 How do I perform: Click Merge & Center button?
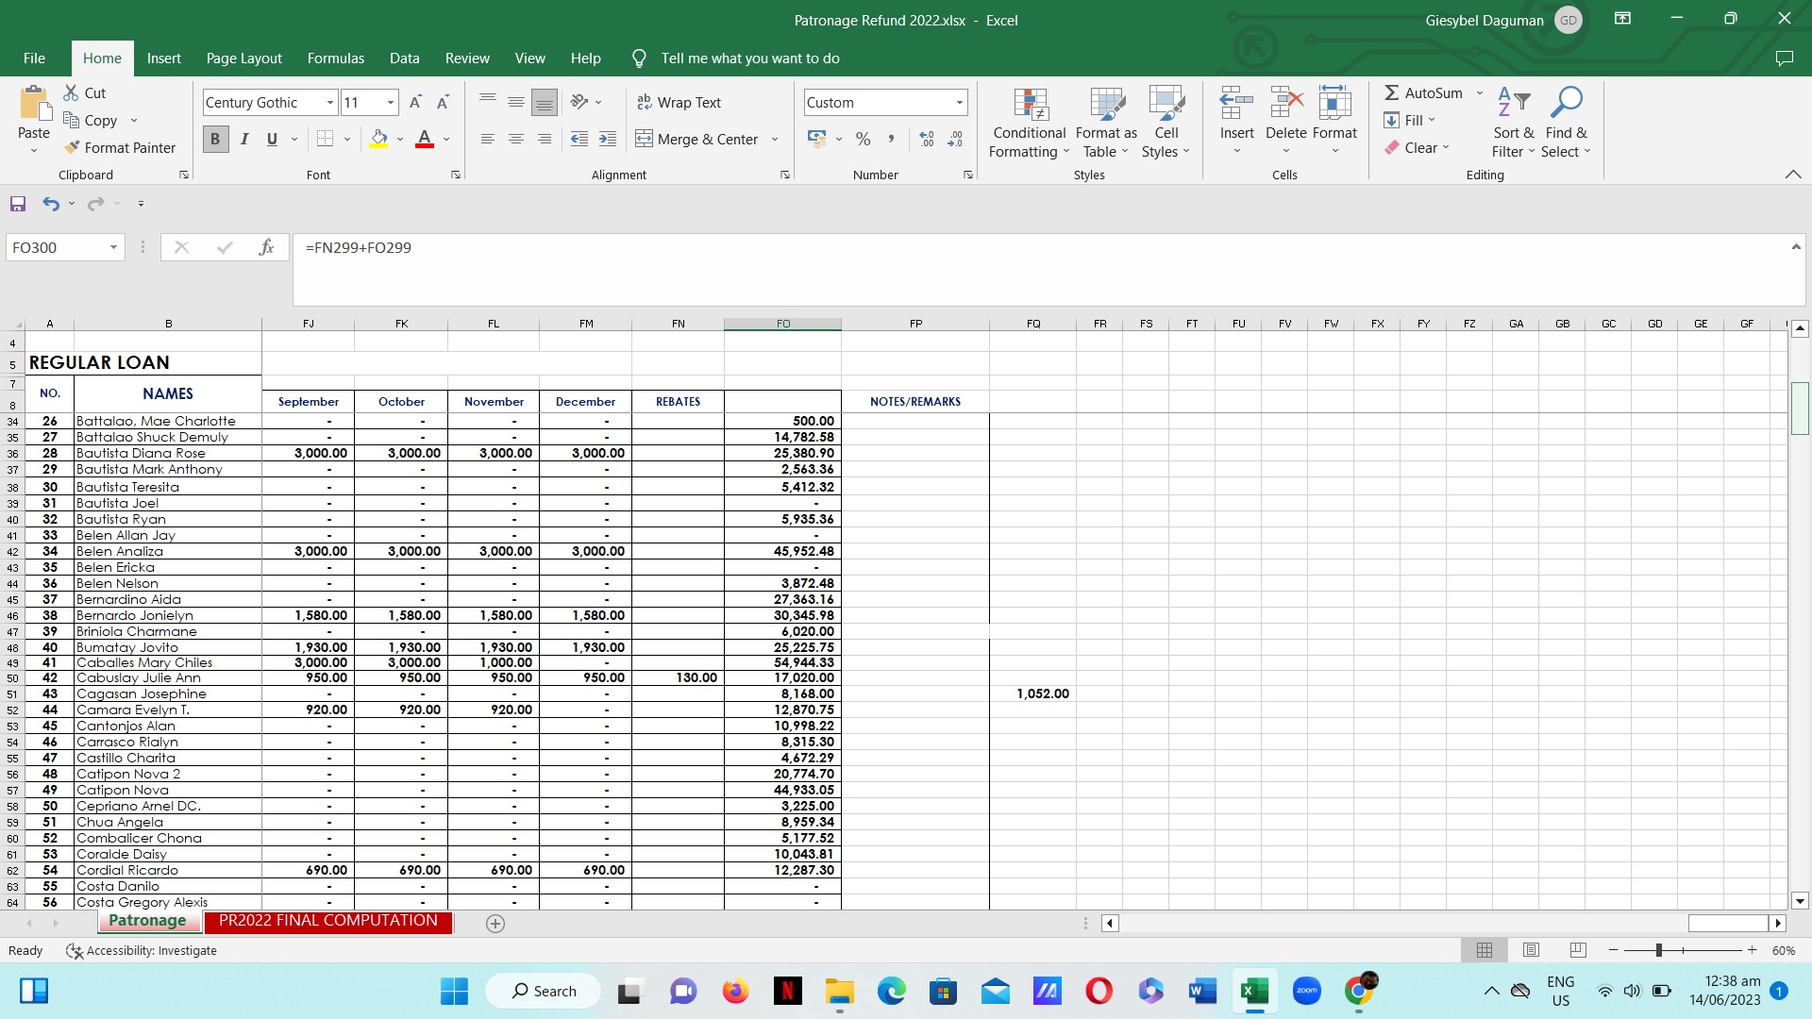click(x=698, y=139)
